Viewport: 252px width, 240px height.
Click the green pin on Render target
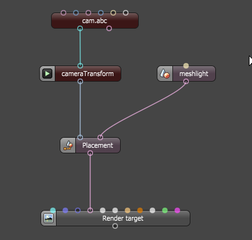tap(165, 210)
